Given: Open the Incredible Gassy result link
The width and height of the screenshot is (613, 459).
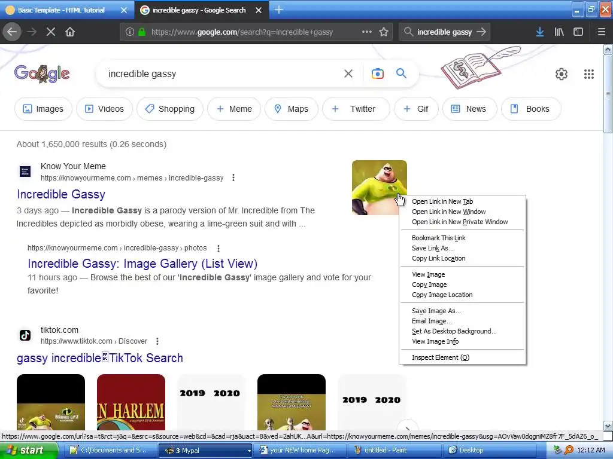Looking at the screenshot, I should pyautogui.click(x=61, y=194).
